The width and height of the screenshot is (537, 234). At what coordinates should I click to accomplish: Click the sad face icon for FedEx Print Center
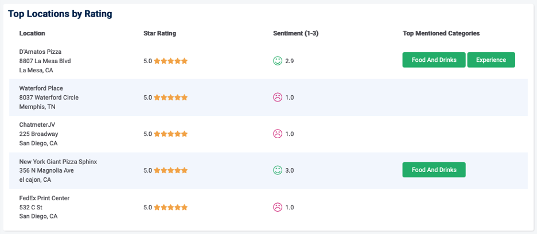[278, 207]
